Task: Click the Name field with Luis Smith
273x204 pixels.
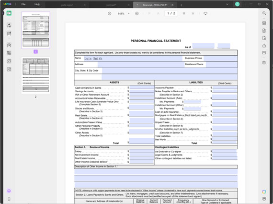Action: pos(133,59)
